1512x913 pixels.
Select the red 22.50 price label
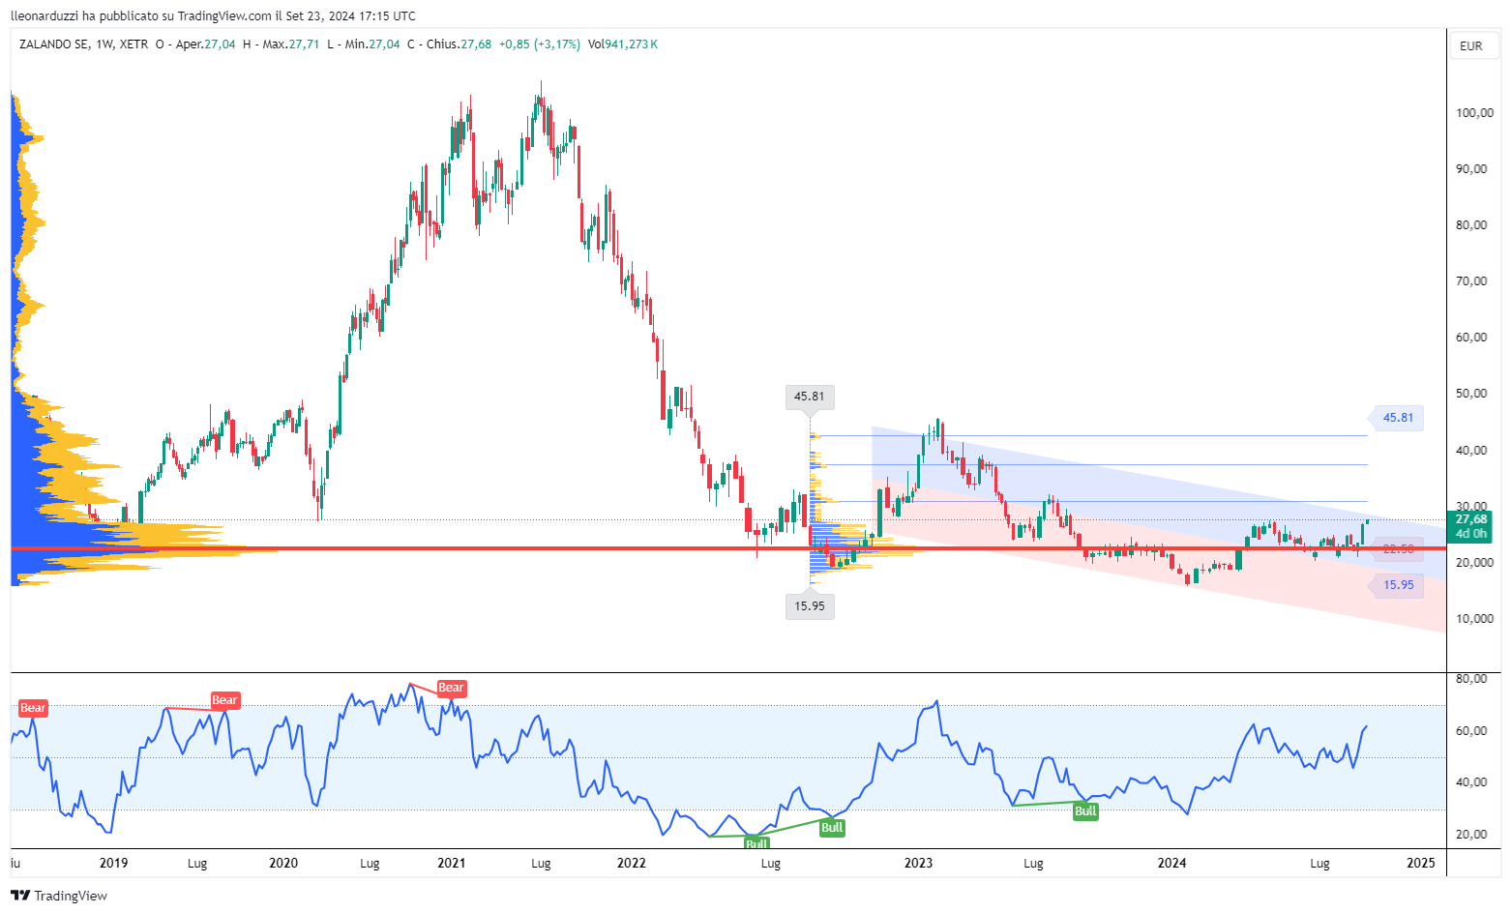tap(1398, 549)
